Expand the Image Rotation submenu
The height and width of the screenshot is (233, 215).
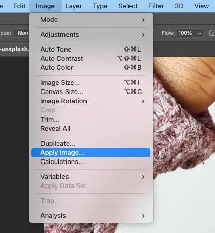click(91, 101)
